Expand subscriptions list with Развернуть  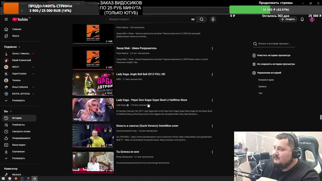pyautogui.click(x=19, y=101)
